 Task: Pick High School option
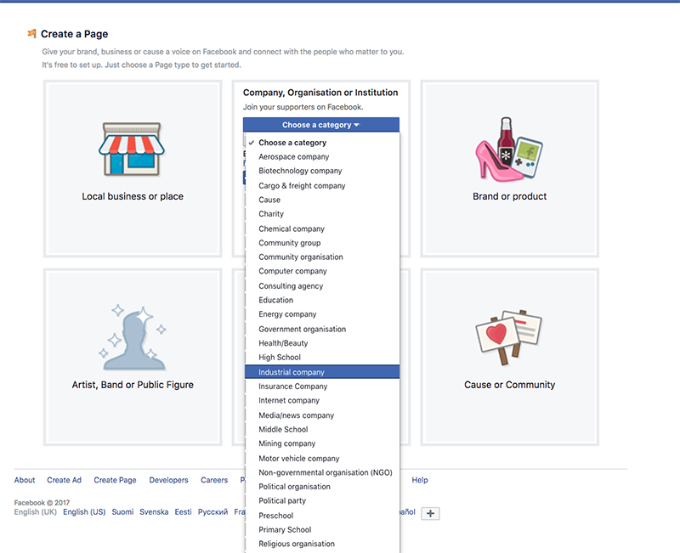pos(322,358)
